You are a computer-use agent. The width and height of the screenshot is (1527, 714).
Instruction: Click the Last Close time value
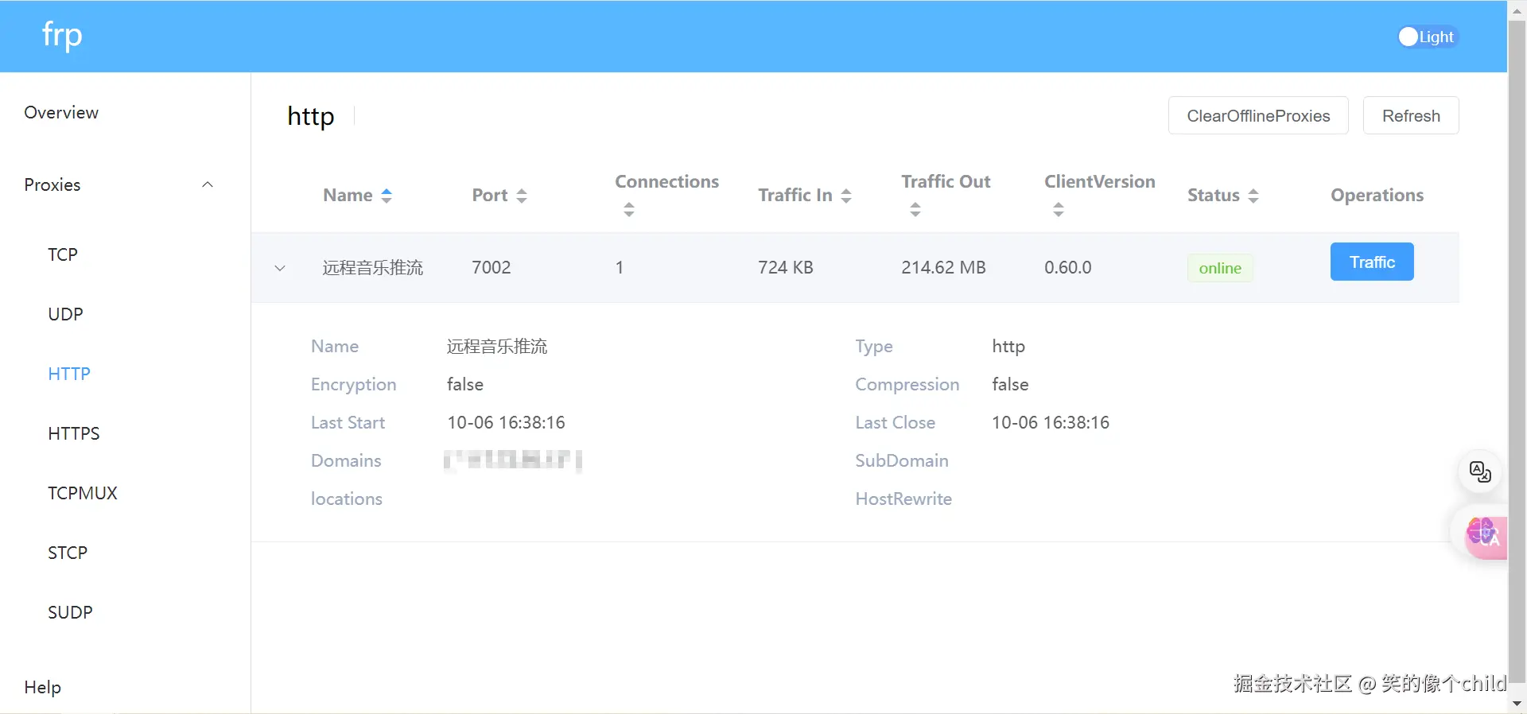[1051, 422]
